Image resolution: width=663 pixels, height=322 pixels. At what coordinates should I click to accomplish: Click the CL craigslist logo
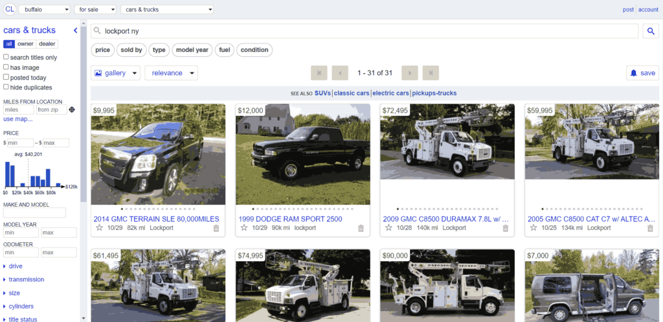tap(9, 9)
